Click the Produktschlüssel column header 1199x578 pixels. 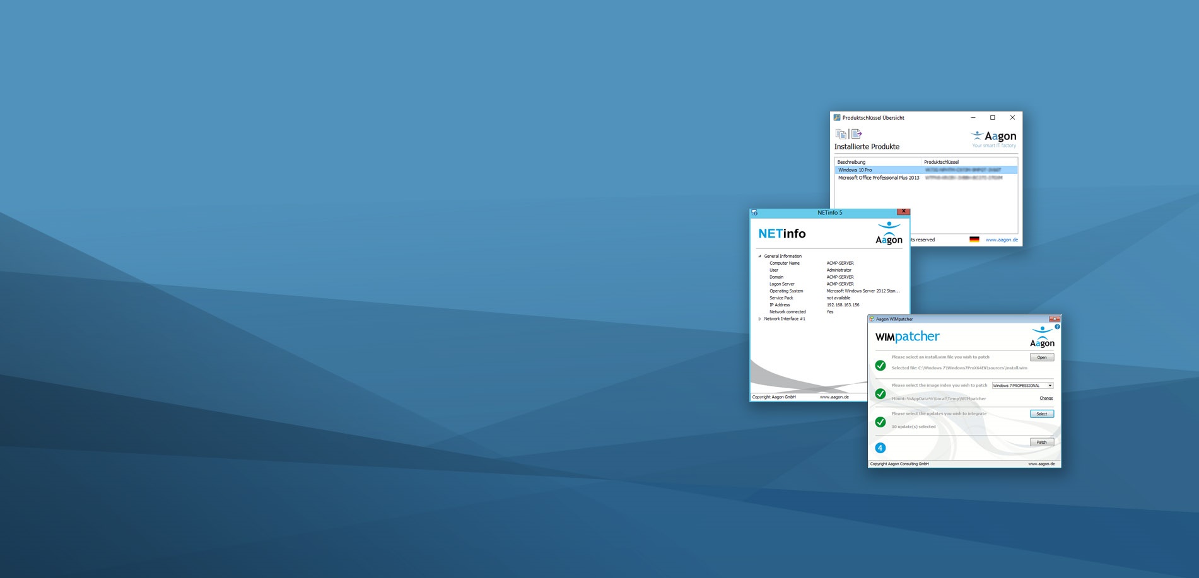[x=970, y=162]
